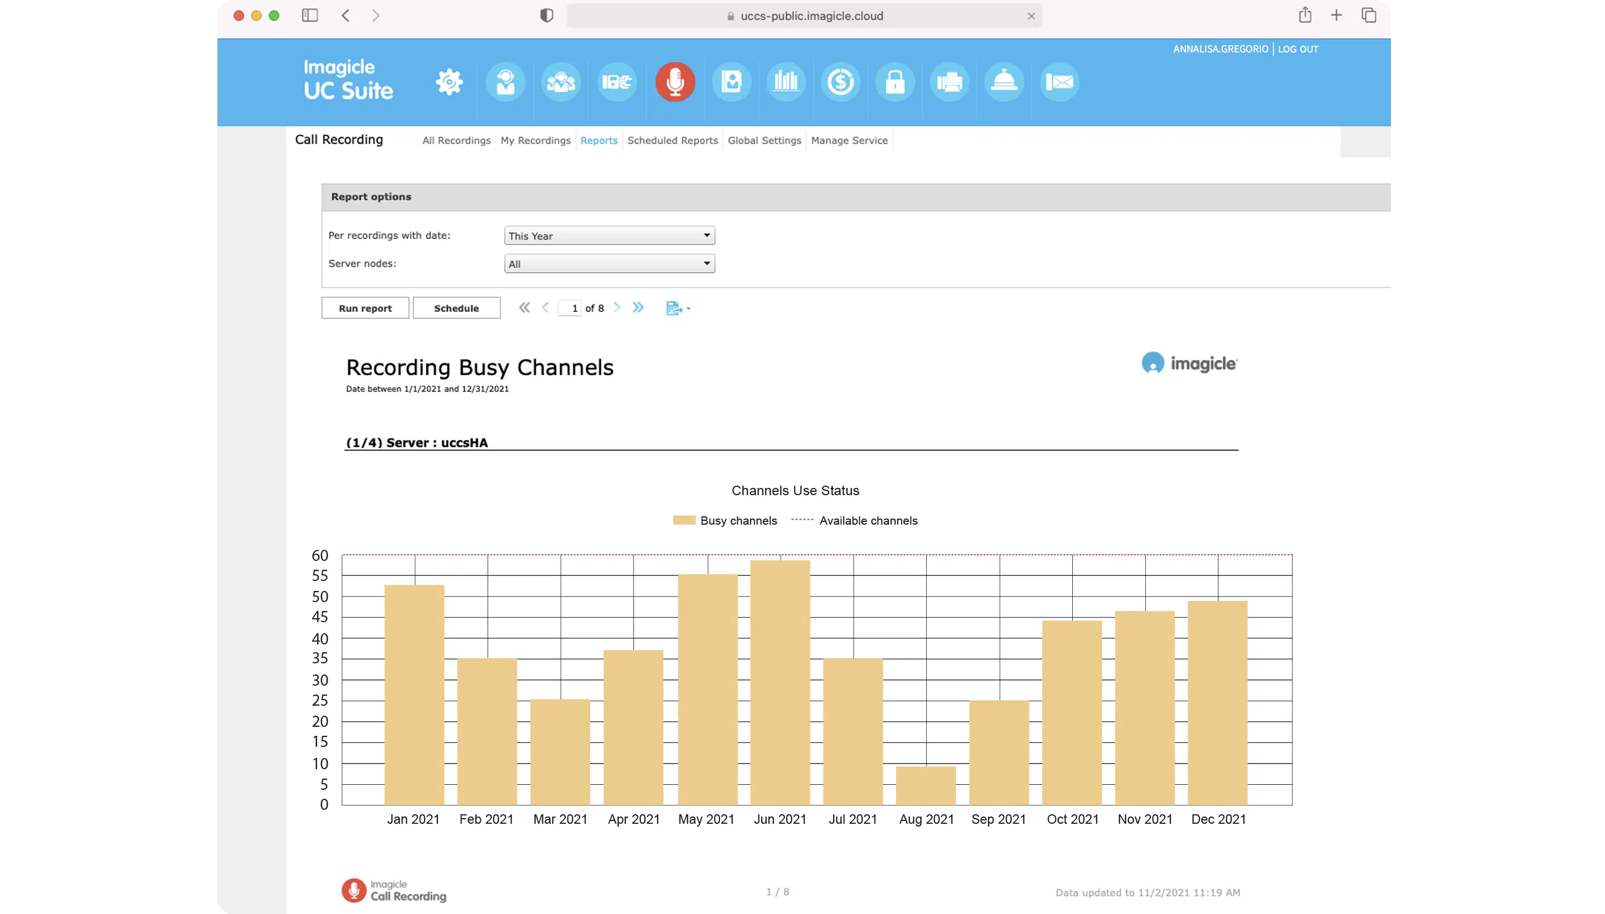
Task: Click the padlock icon in the header
Action: pyautogui.click(x=895, y=82)
